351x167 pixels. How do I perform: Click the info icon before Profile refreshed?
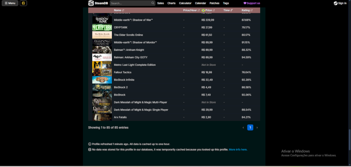[x=90, y=144]
